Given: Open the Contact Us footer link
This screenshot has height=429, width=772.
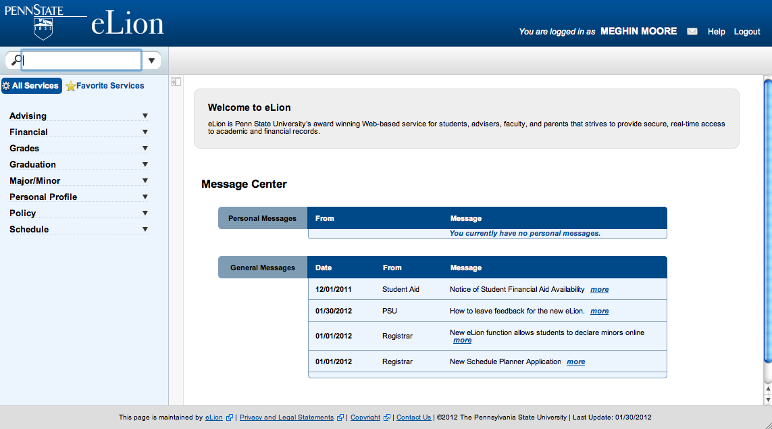Looking at the screenshot, I should [413, 418].
